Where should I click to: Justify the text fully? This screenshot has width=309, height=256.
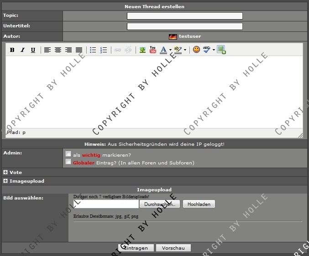click(79, 50)
